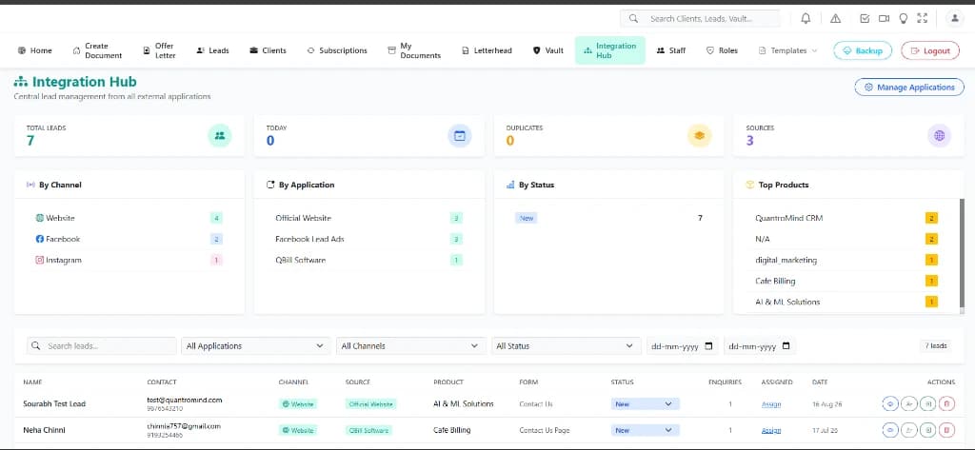The width and height of the screenshot is (975, 450).
Task: Open the All Applications filter dropdown
Action: click(255, 346)
